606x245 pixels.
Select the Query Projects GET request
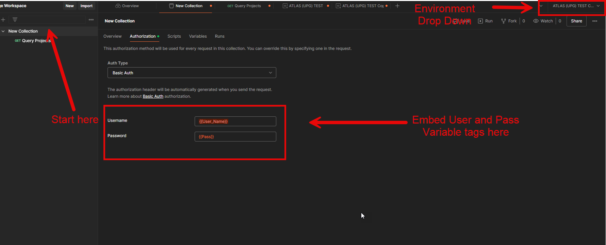coord(33,41)
